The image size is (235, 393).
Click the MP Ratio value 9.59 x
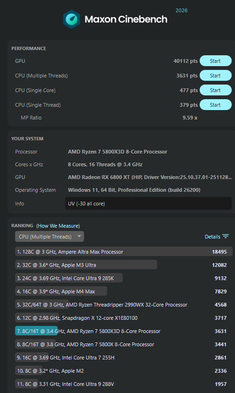(190, 118)
